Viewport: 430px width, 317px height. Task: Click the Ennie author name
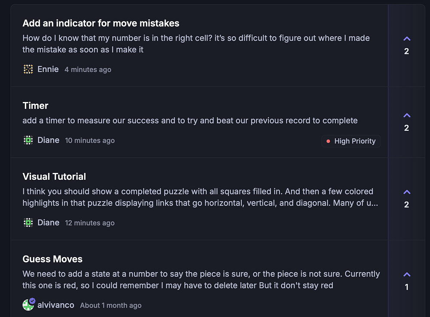coord(48,69)
